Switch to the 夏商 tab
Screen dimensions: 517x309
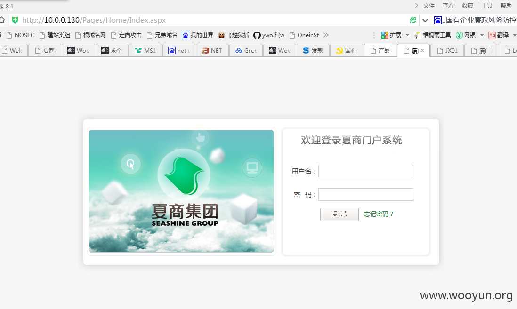pyautogui.click(x=45, y=50)
